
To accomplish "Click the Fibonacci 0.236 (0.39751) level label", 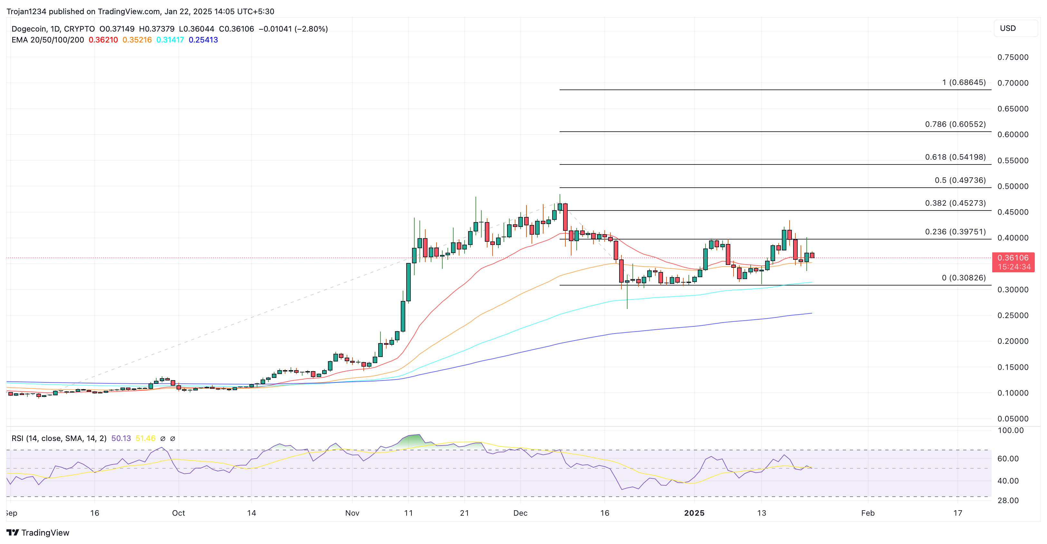I will (955, 232).
